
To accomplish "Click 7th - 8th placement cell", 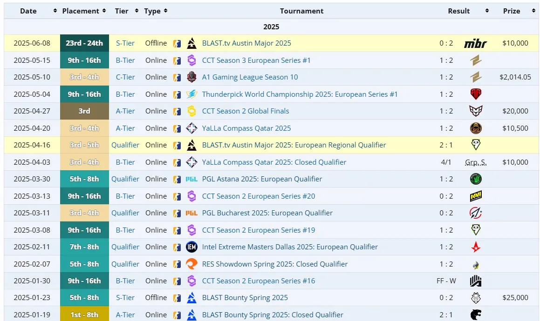I will (84, 247).
